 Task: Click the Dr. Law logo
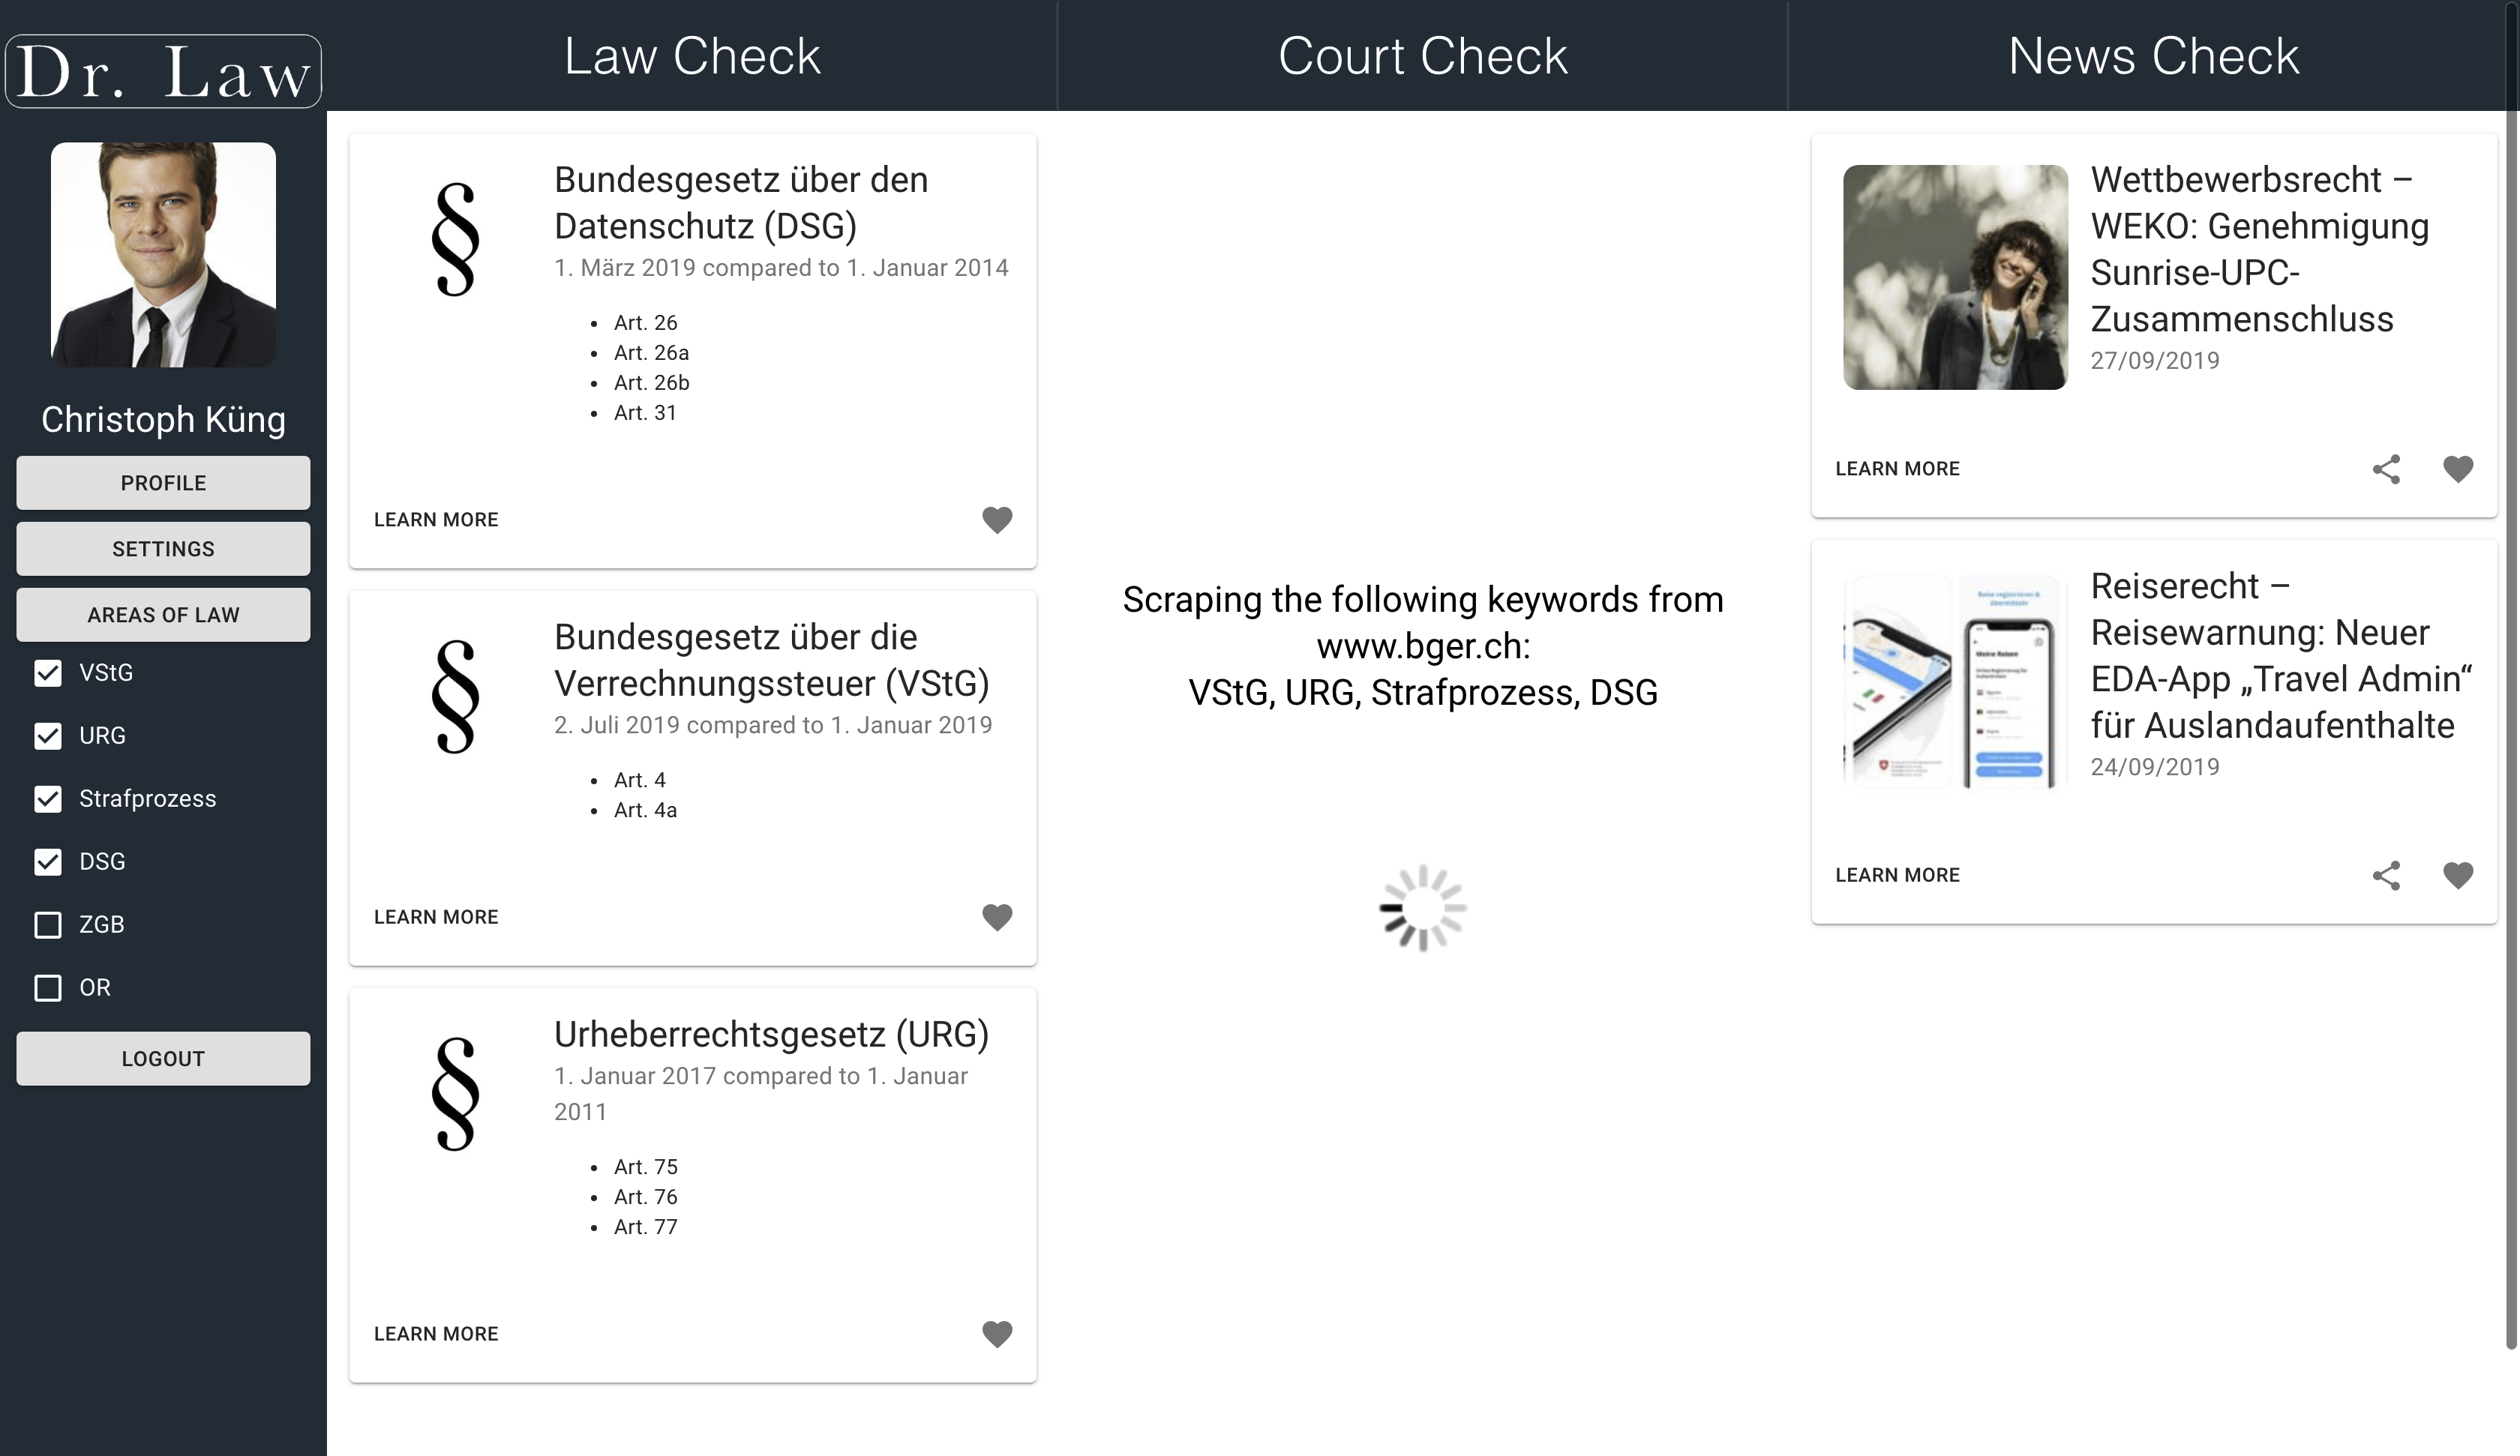[163, 72]
